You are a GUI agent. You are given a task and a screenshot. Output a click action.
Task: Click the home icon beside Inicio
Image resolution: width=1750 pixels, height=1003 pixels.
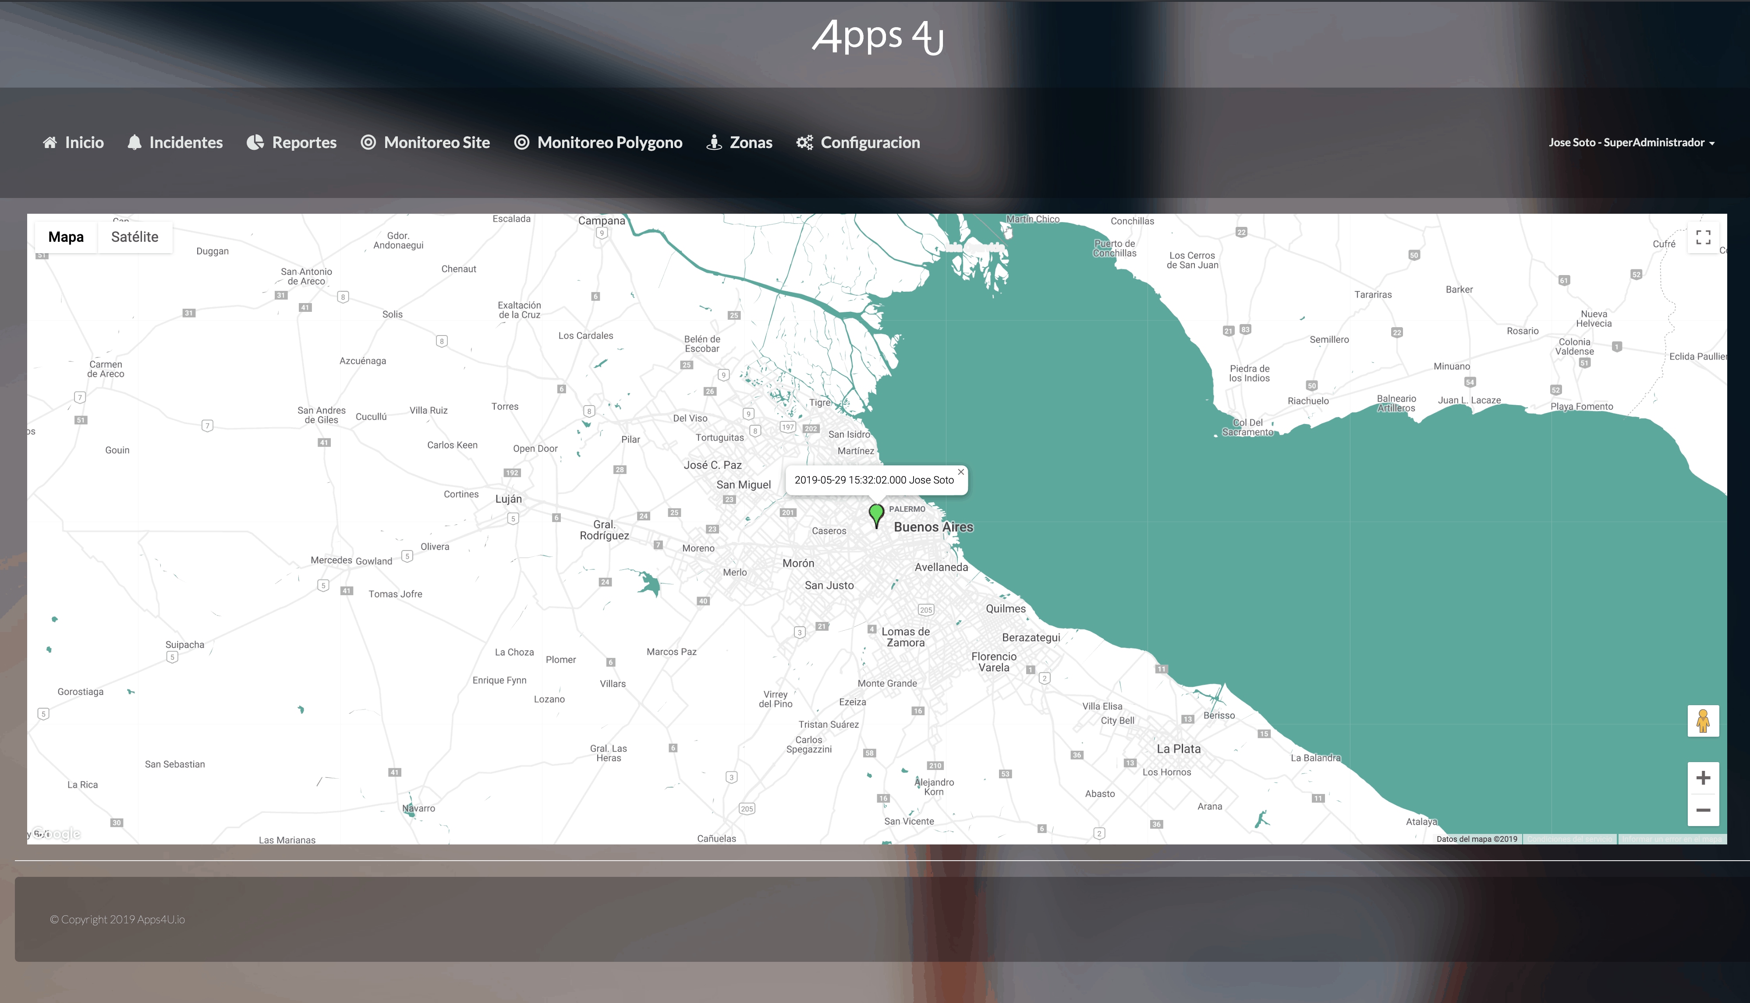[x=50, y=143]
